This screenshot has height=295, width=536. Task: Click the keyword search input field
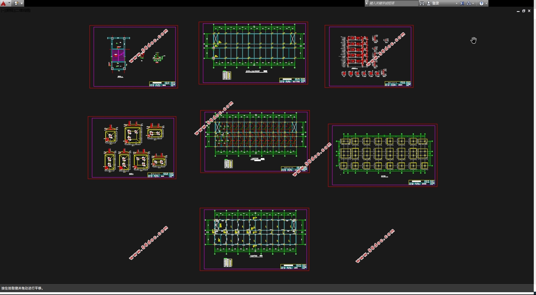(393, 3)
